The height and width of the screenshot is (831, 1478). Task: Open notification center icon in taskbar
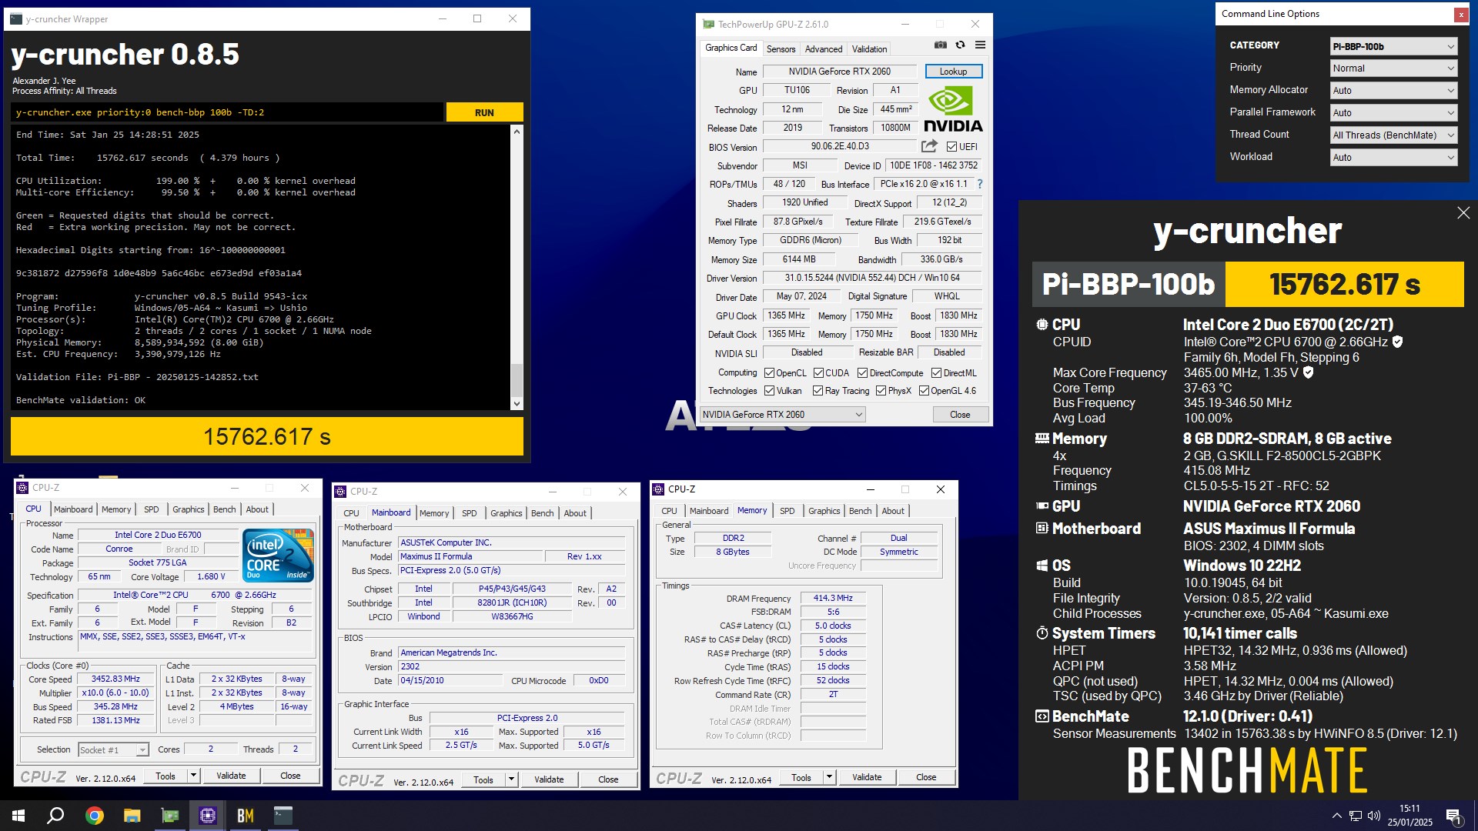click(x=1453, y=816)
